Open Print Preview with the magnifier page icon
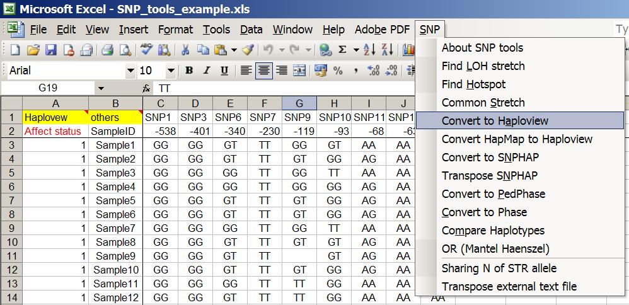This screenshot has width=629, height=305. 126,50
